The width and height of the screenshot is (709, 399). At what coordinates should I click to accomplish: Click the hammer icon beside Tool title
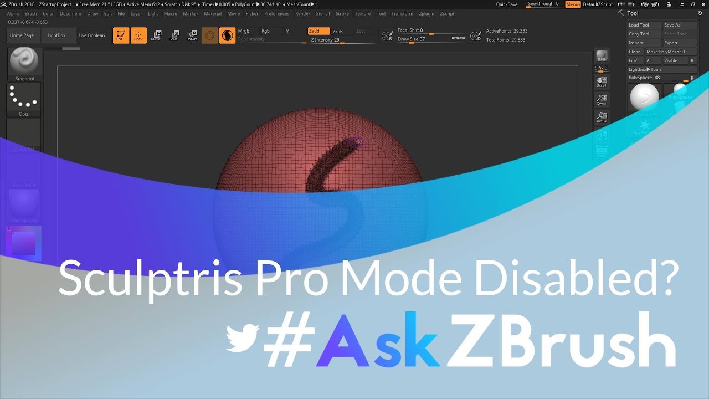tap(622, 13)
